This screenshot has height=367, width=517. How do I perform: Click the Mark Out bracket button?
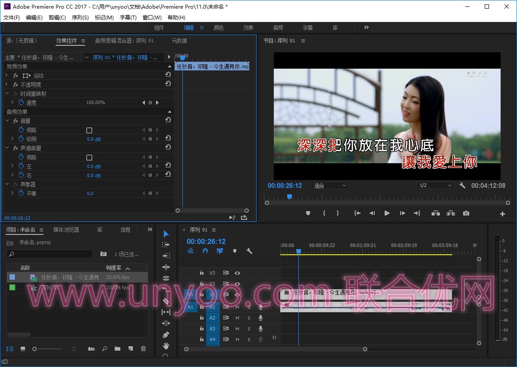[x=338, y=213]
